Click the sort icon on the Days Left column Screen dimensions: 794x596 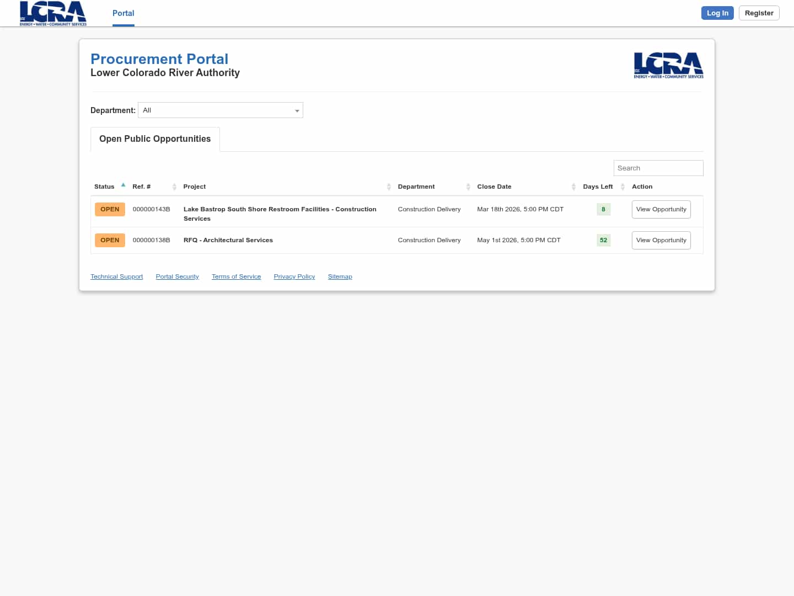tap(623, 187)
